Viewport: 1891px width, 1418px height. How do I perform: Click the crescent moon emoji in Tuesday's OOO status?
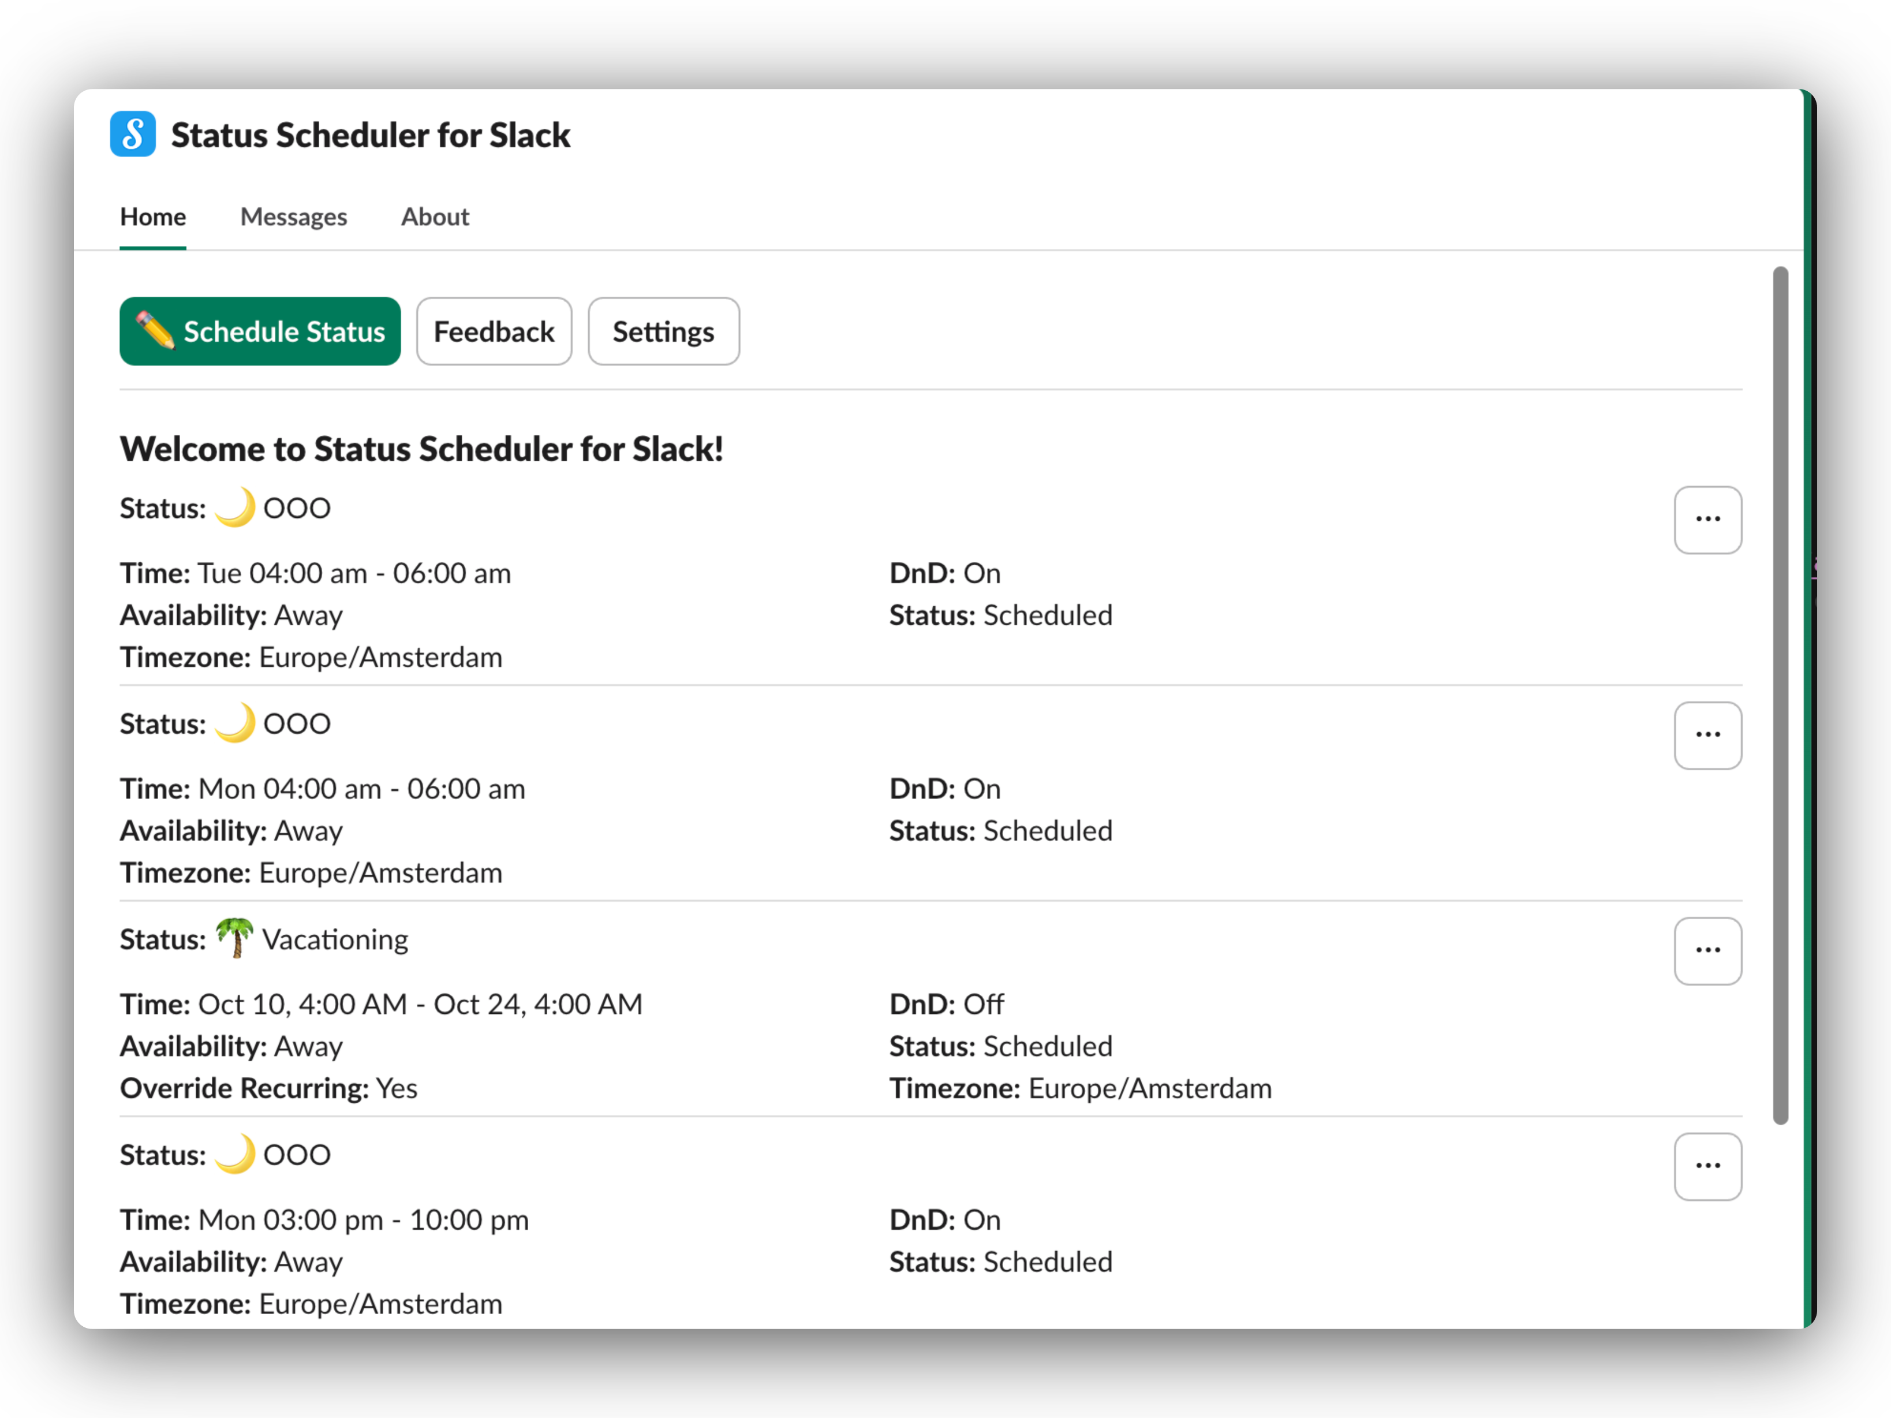click(x=234, y=508)
